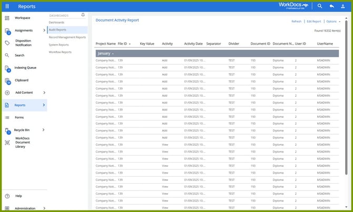Expand the Administration chevron

44,208
